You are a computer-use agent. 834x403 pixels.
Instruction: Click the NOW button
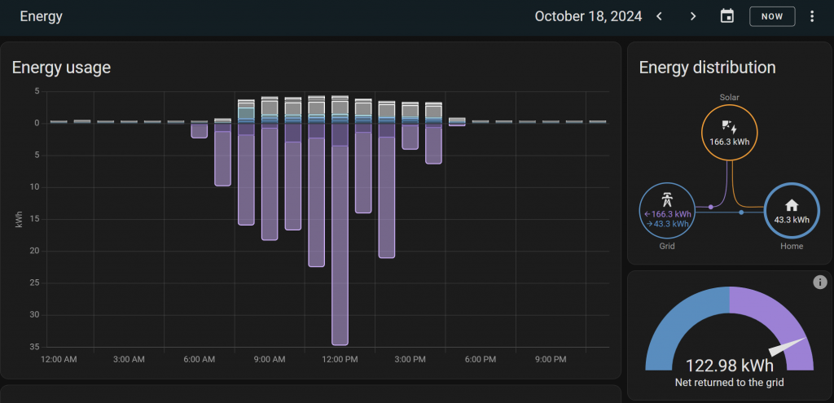pyautogui.click(x=772, y=16)
